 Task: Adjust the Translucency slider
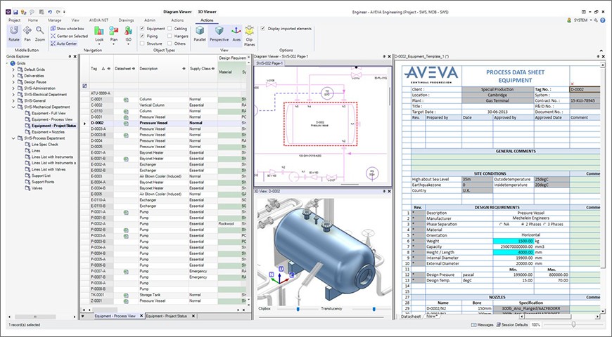[366, 308]
